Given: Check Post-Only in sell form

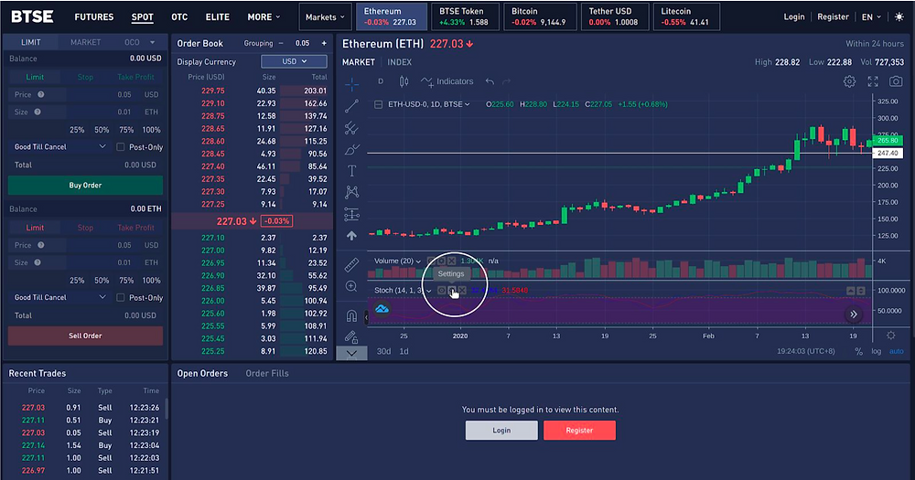Looking at the screenshot, I should (x=120, y=297).
